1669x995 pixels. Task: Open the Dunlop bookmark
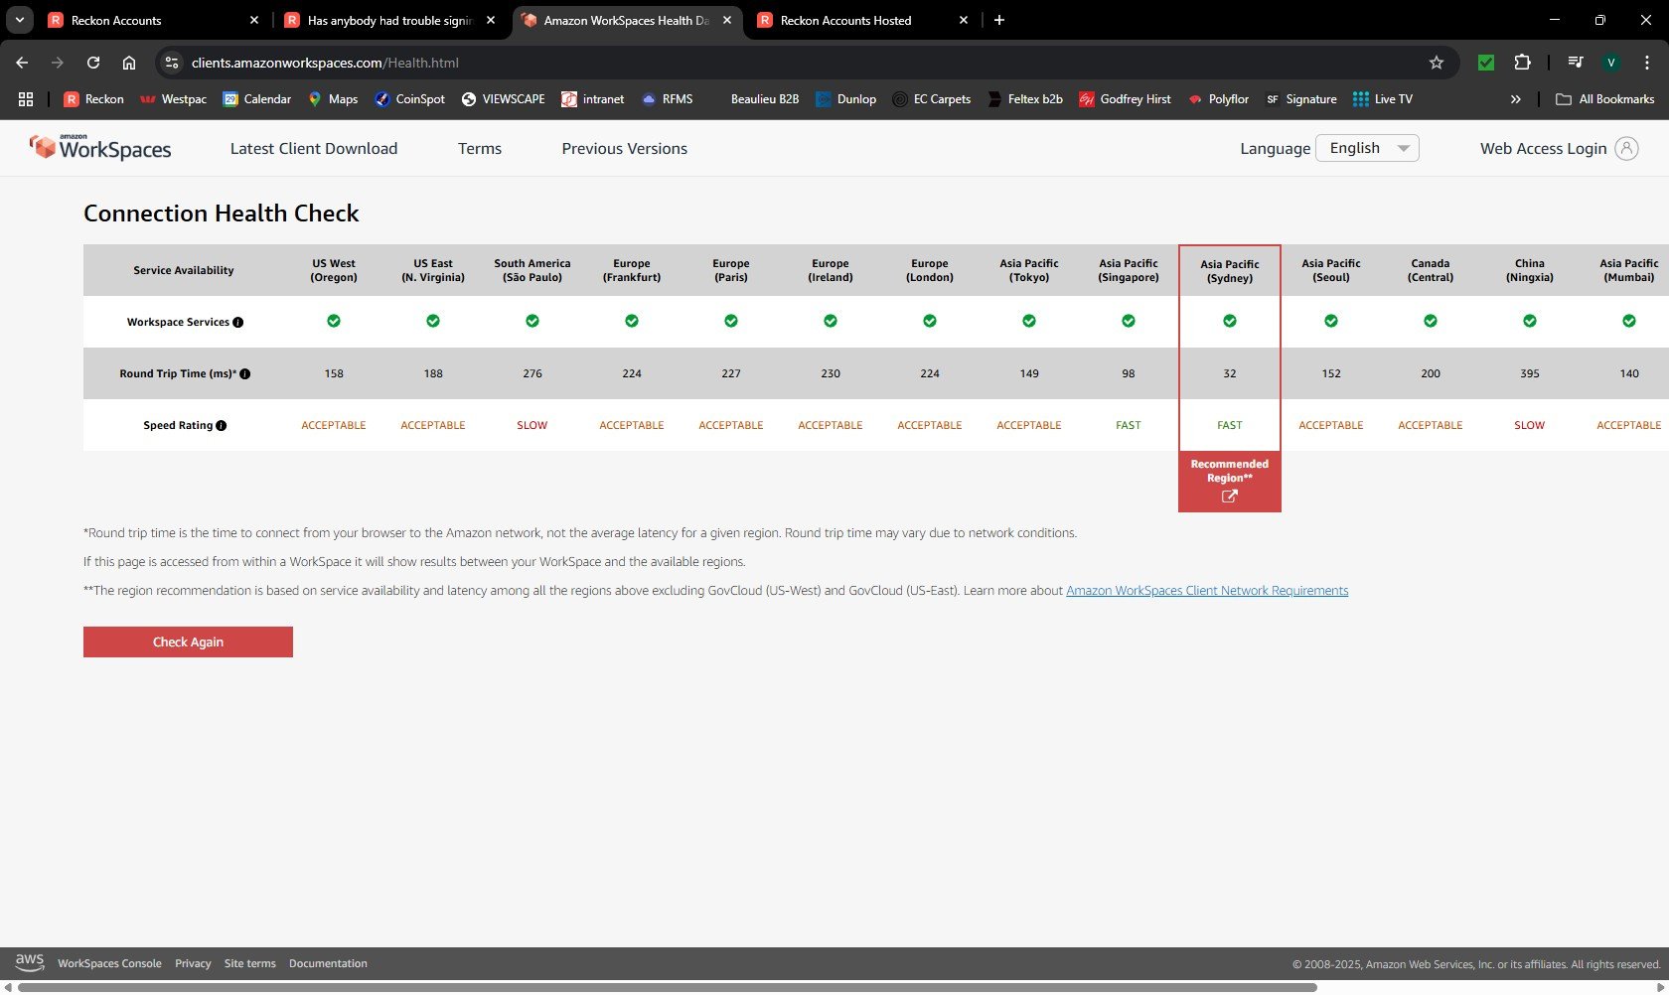(x=846, y=99)
